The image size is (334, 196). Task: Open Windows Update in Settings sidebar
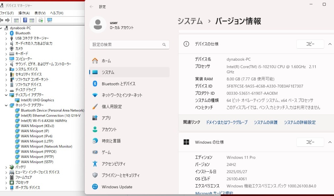[x=129, y=187]
